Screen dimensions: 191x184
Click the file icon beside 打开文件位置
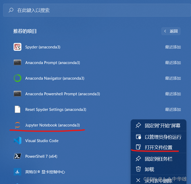pos(138,147)
